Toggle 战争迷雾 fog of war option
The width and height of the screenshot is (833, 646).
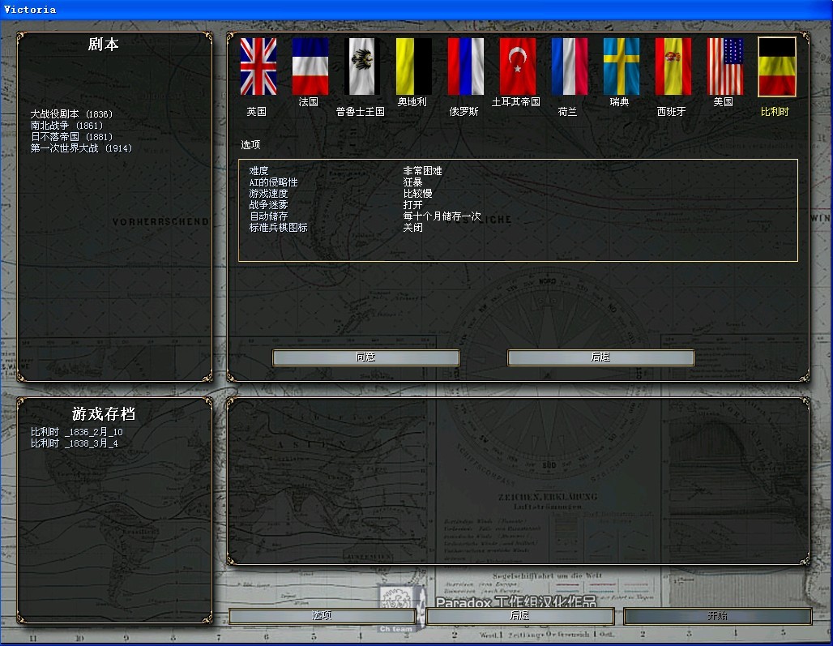coord(268,204)
